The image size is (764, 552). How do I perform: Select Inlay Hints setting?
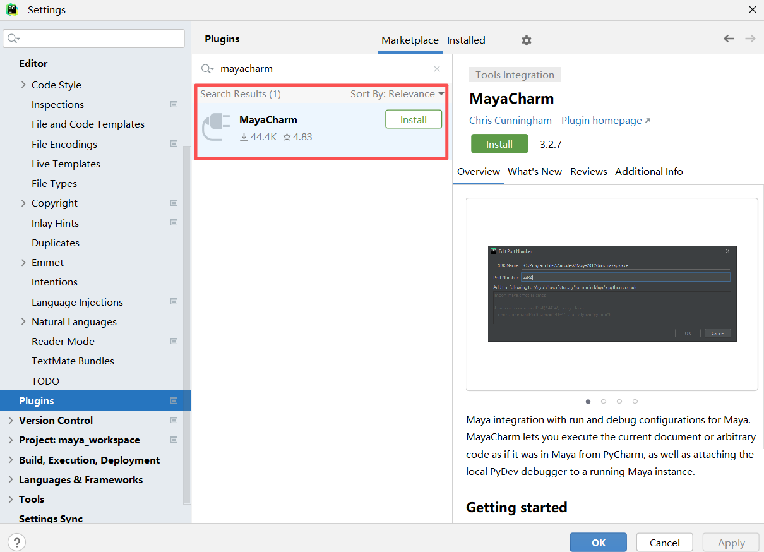(55, 223)
